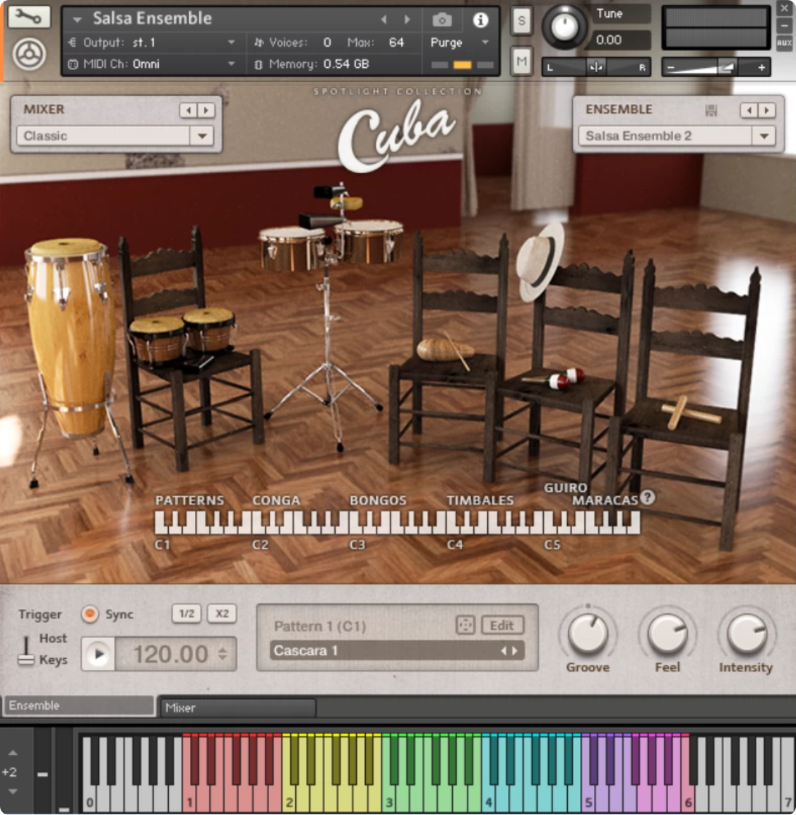The width and height of the screenshot is (796, 815).
Task: Select previous pattern arrow beside Cascara 1
Action: point(503,651)
